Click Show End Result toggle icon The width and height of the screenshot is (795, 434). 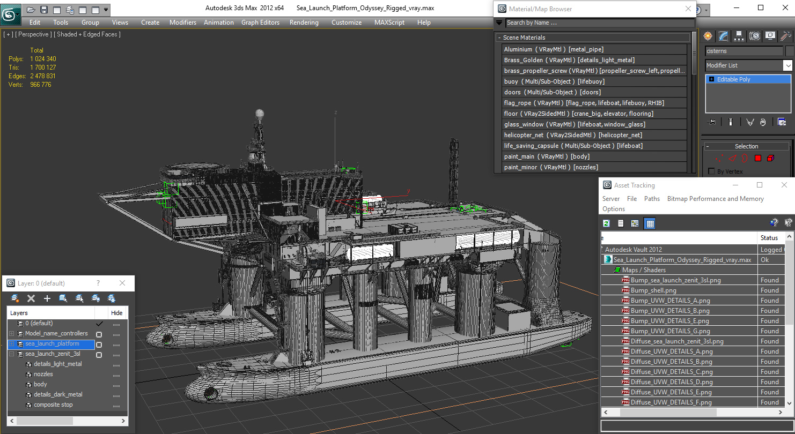point(730,122)
